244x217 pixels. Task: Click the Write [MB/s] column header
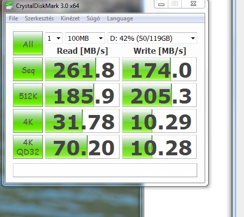tap(160, 51)
